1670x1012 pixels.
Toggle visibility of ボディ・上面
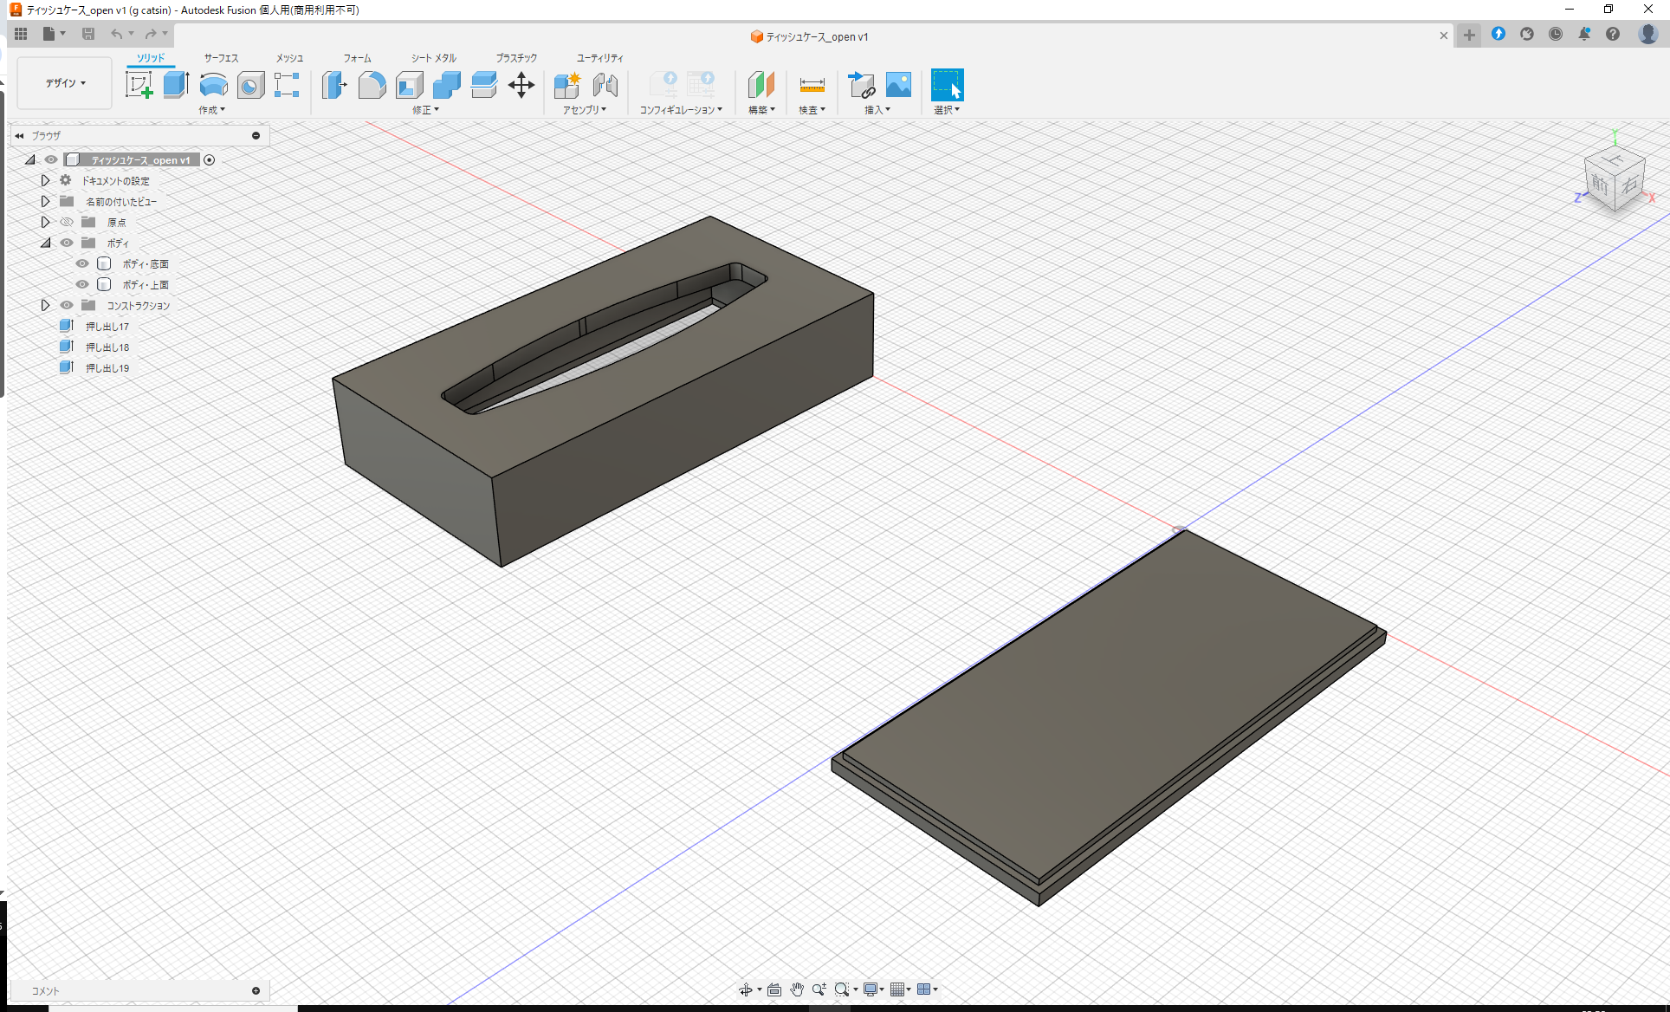point(82,284)
